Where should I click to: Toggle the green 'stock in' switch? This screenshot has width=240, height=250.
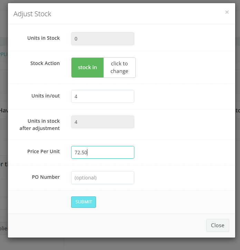click(87, 67)
